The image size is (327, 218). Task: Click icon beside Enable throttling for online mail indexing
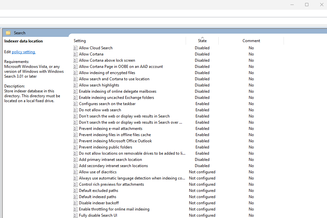(x=75, y=209)
